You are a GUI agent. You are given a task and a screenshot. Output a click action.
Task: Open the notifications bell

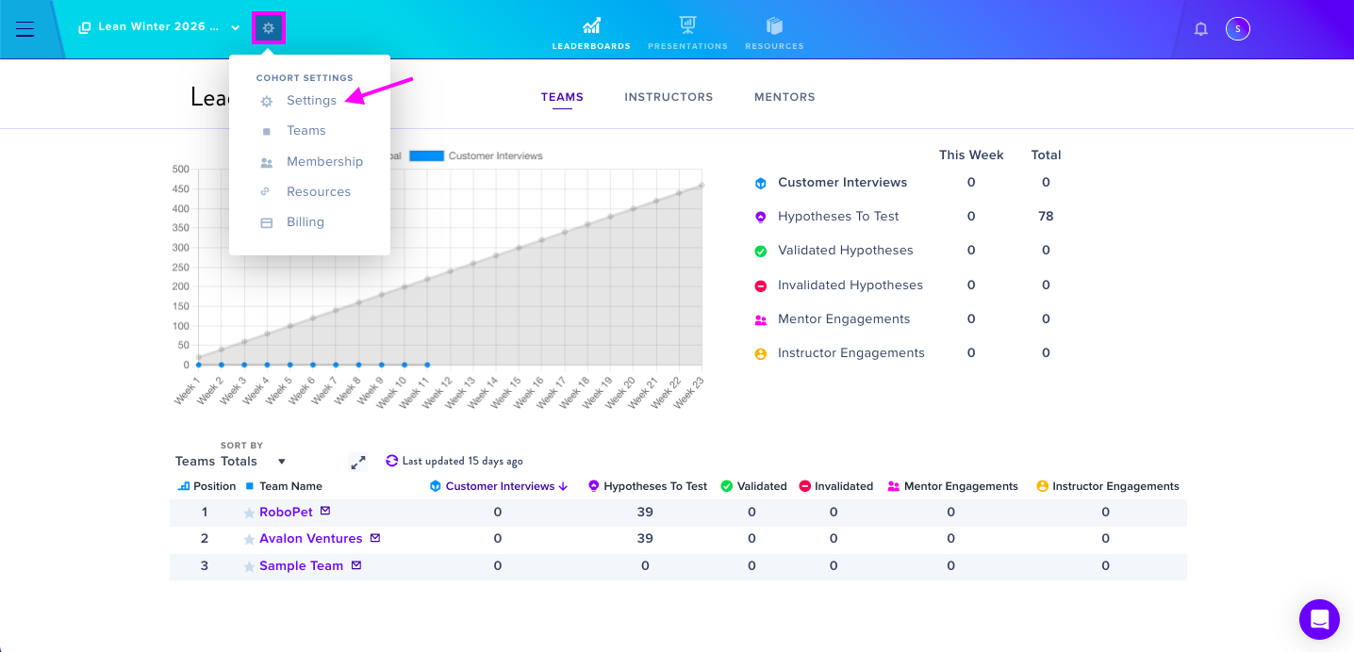click(x=1200, y=29)
